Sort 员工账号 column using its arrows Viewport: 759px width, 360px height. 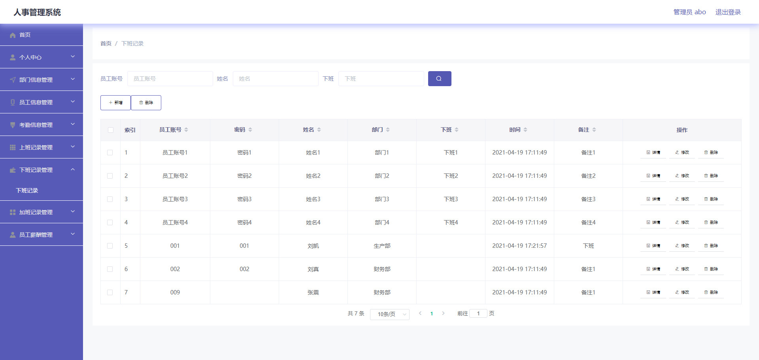tap(186, 130)
